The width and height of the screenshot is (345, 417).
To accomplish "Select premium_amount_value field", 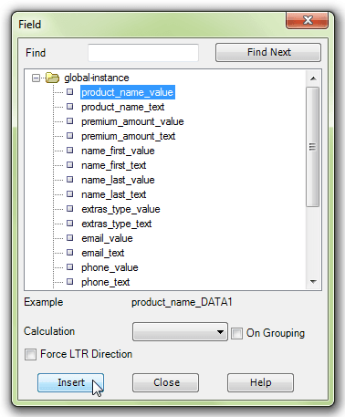I will coord(132,121).
